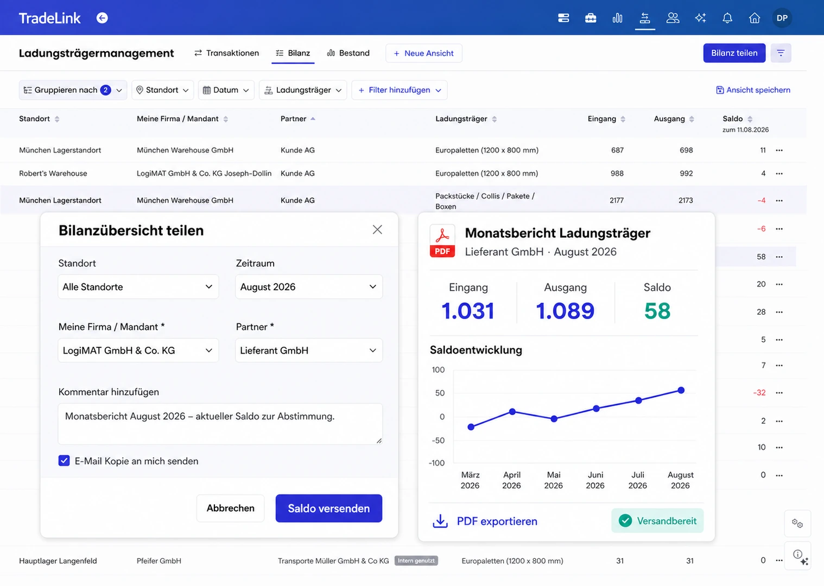Click the filter icon button beside Bilanz teilen
Viewport: 824px width, 586px height.
click(781, 53)
